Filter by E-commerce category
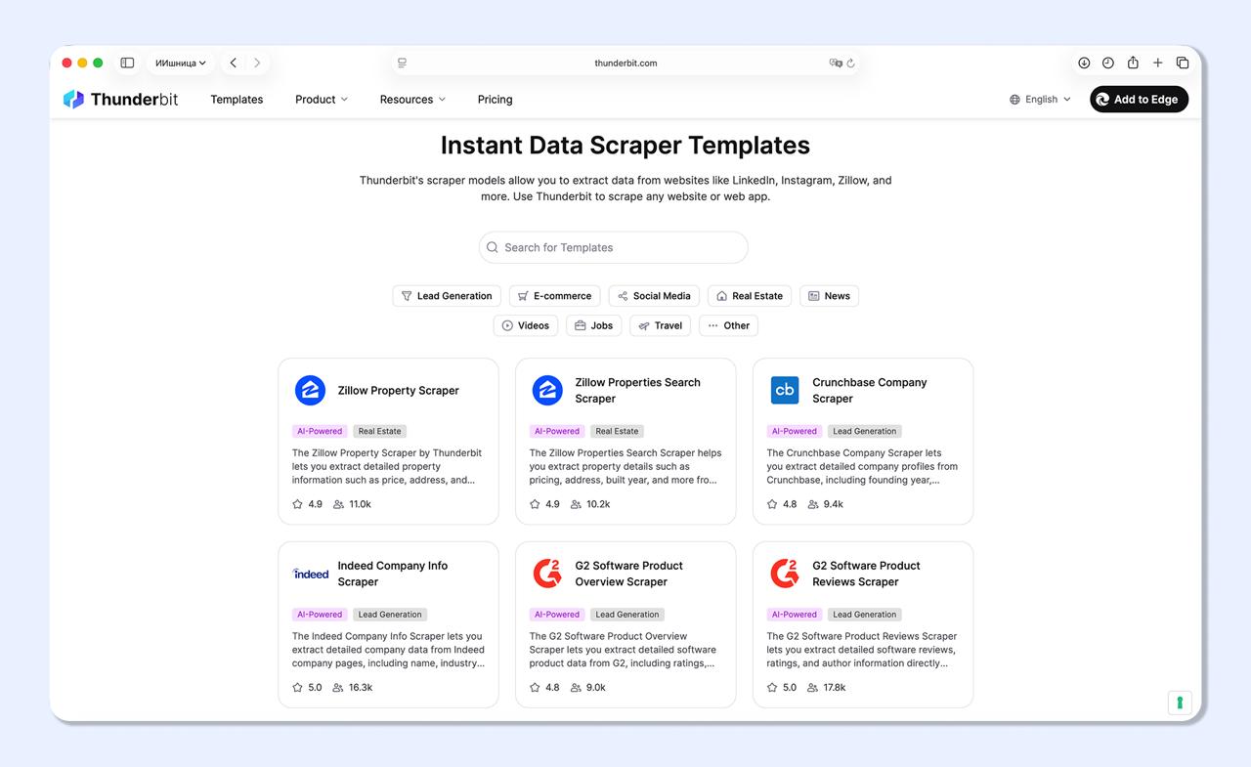The image size is (1251, 767). (554, 296)
